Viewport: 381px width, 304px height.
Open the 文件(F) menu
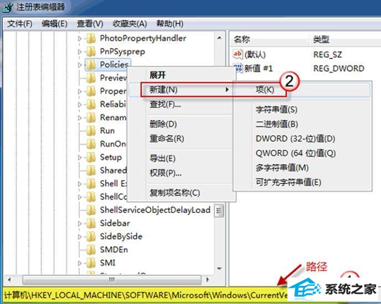pyautogui.click(x=20, y=24)
